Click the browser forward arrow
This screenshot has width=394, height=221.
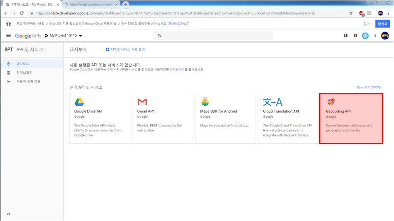pos(14,13)
